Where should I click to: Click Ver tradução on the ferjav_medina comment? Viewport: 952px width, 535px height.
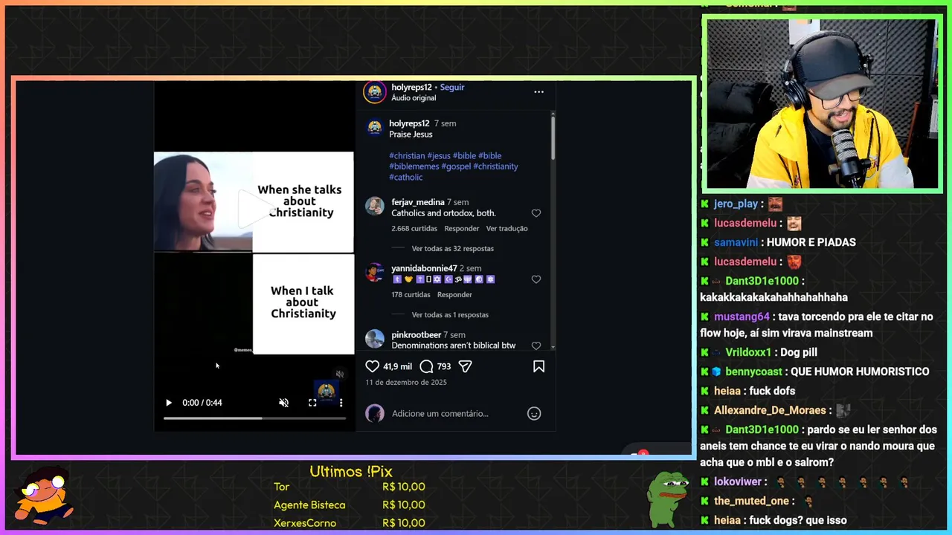click(507, 229)
